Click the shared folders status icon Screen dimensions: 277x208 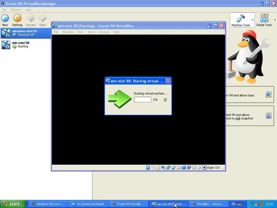[179, 168]
